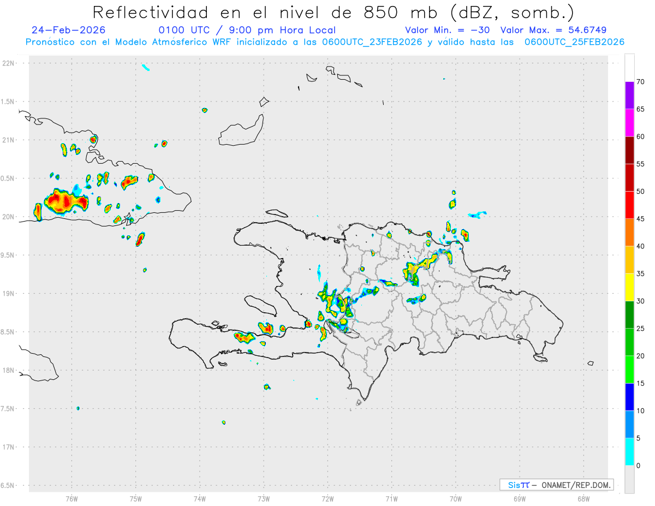The image size is (655, 506).
Task: Click the maroon 55-60 dBZ color band
Action: (x=629, y=150)
